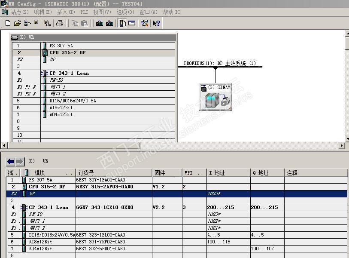Open the 编辑(E) menu
The height and width of the screenshot is (258, 349).
point(43,12)
